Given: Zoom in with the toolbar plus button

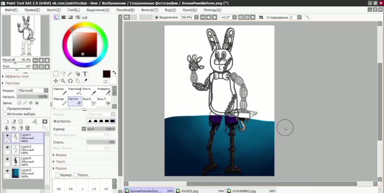Looking at the screenshot, I should tap(209, 17).
